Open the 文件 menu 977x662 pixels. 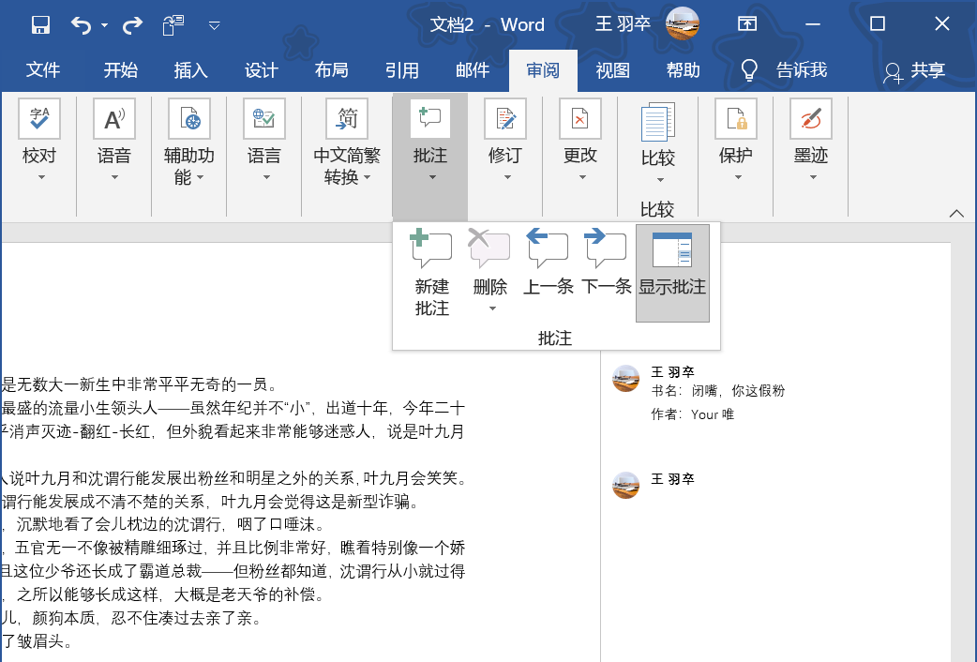(x=42, y=70)
